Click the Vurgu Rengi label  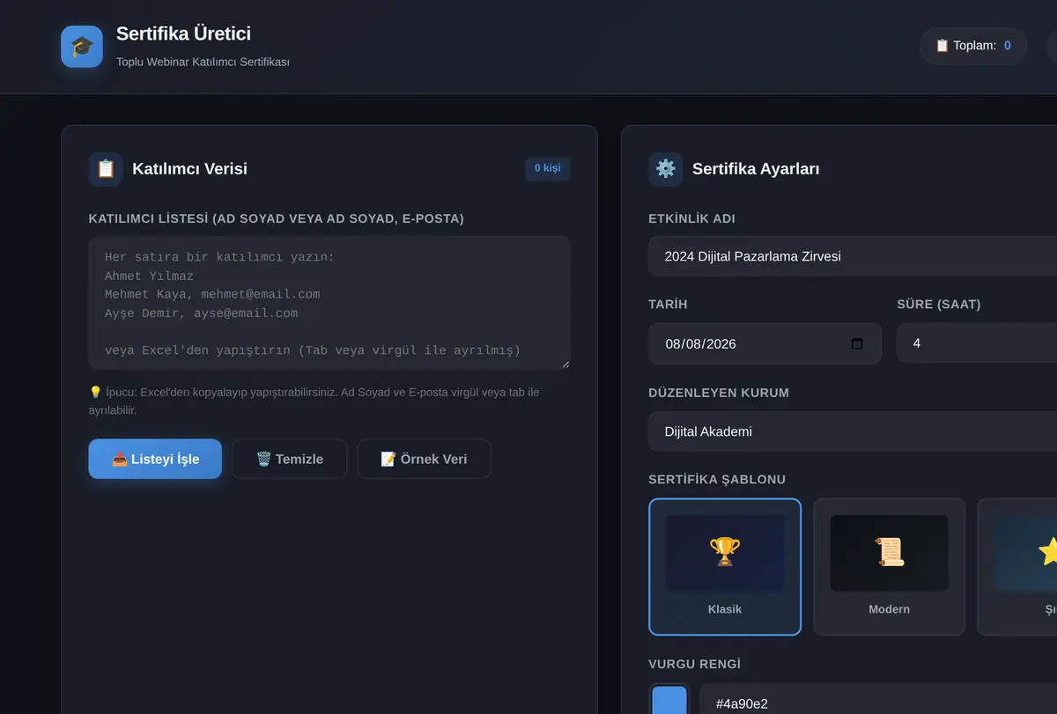[694, 664]
